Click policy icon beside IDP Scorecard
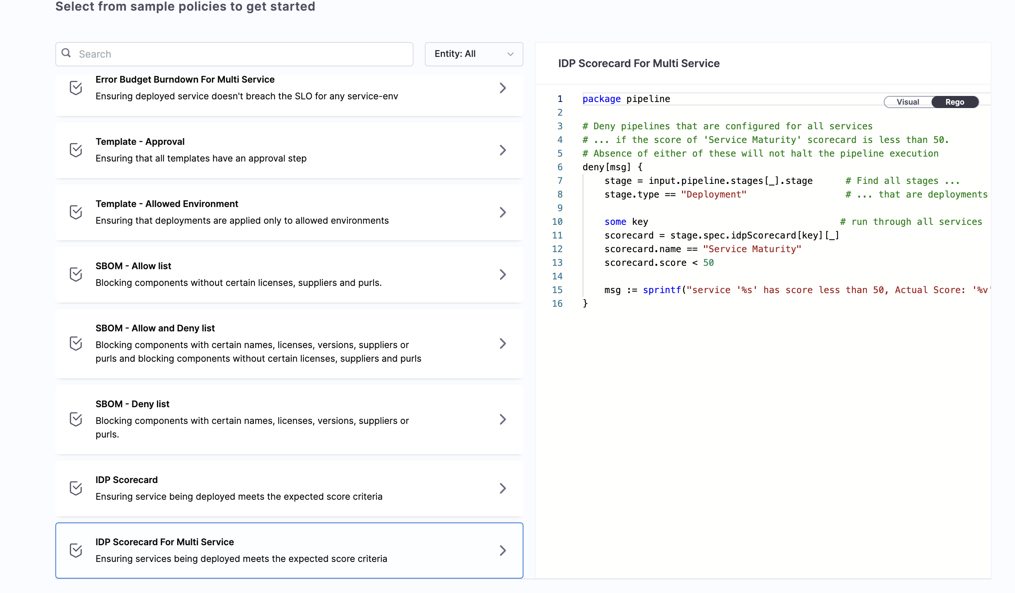 pyautogui.click(x=76, y=488)
